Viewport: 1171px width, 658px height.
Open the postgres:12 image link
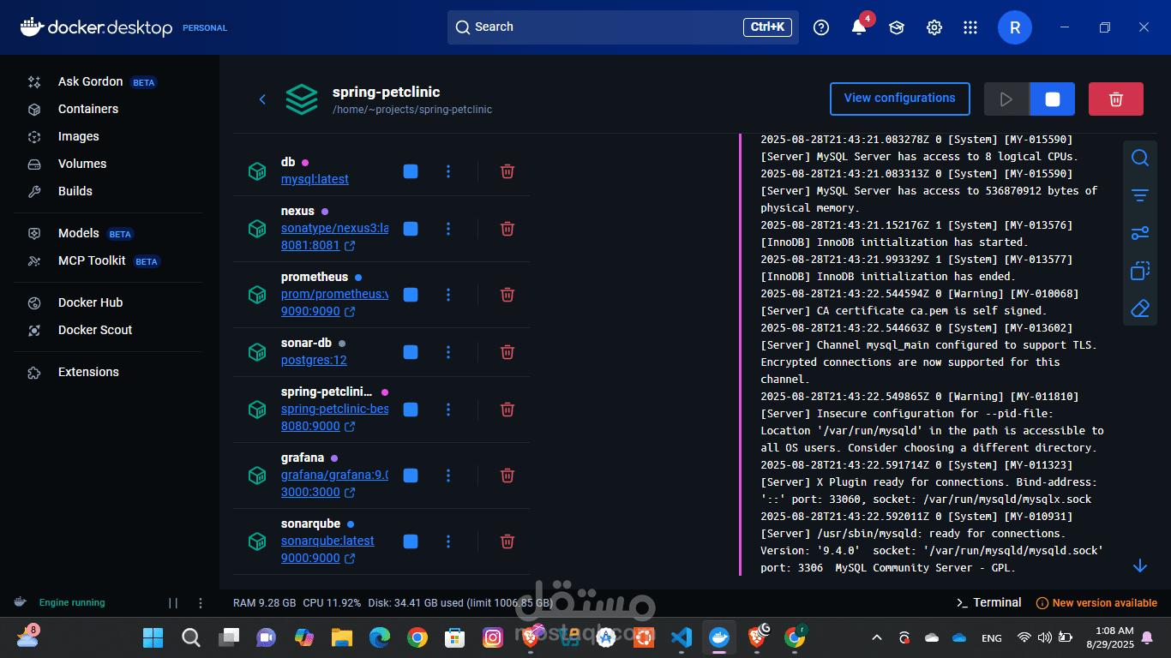pyautogui.click(x=314, y=360)
